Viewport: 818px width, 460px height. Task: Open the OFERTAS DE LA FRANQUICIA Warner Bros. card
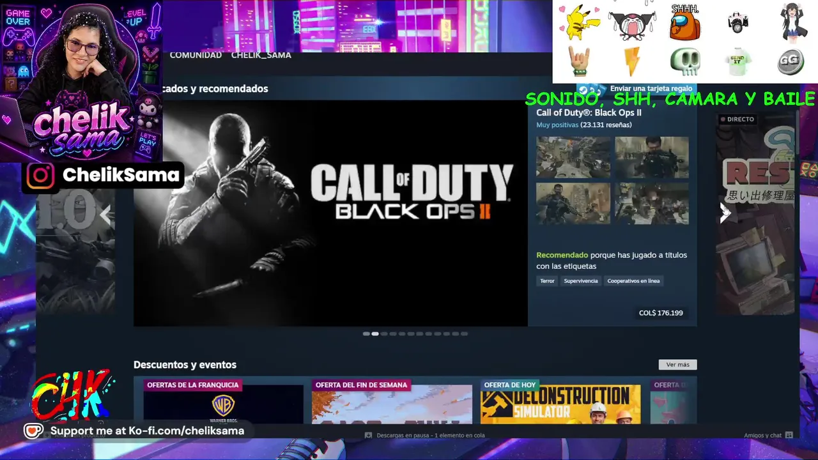coord(223,401)
